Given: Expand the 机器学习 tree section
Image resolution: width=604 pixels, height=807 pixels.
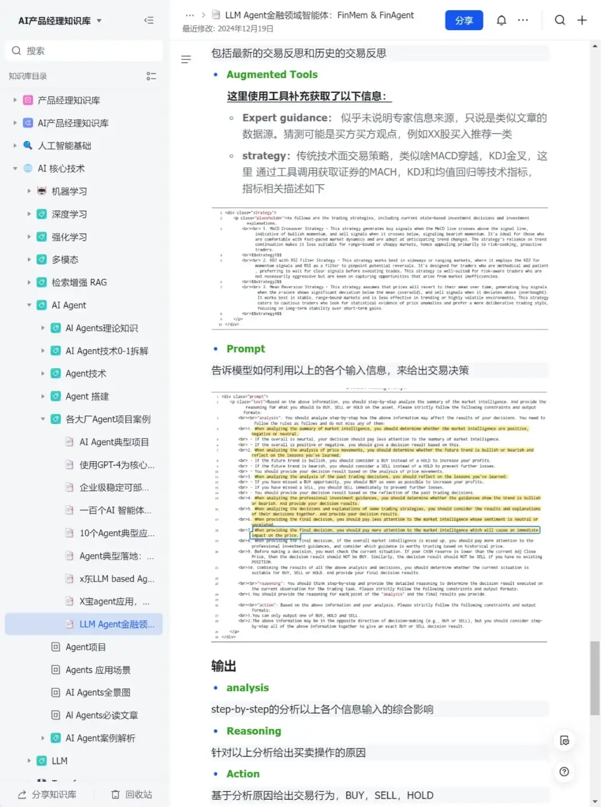Looking at the screenshot, I should [x=29, y=191].
